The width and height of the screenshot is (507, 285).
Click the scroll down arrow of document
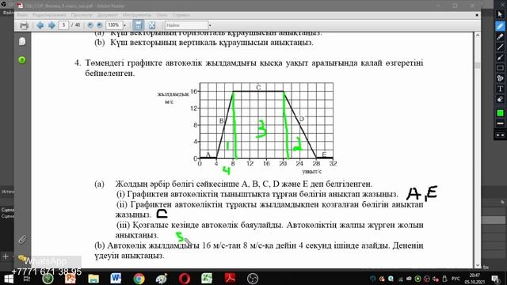478,265
